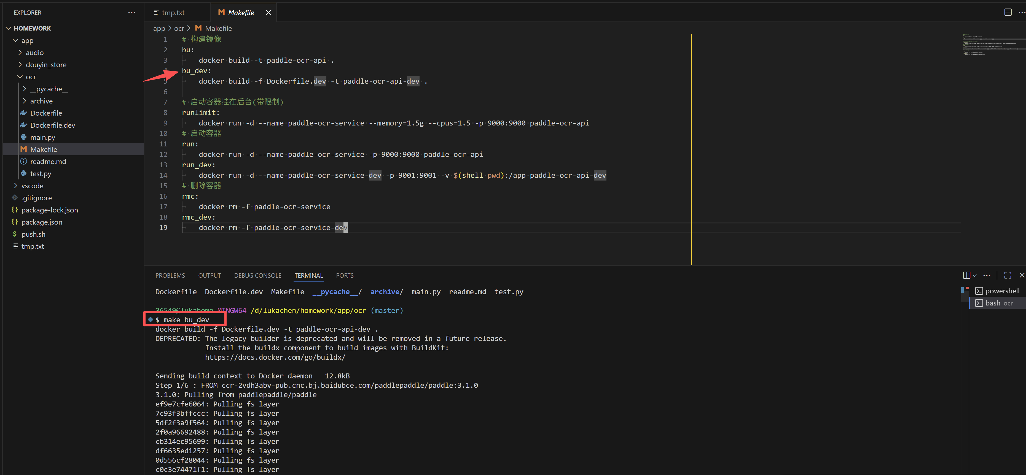1026x475 pixels.
Task: Expand the audio folder
Action: tap(20, 53)
